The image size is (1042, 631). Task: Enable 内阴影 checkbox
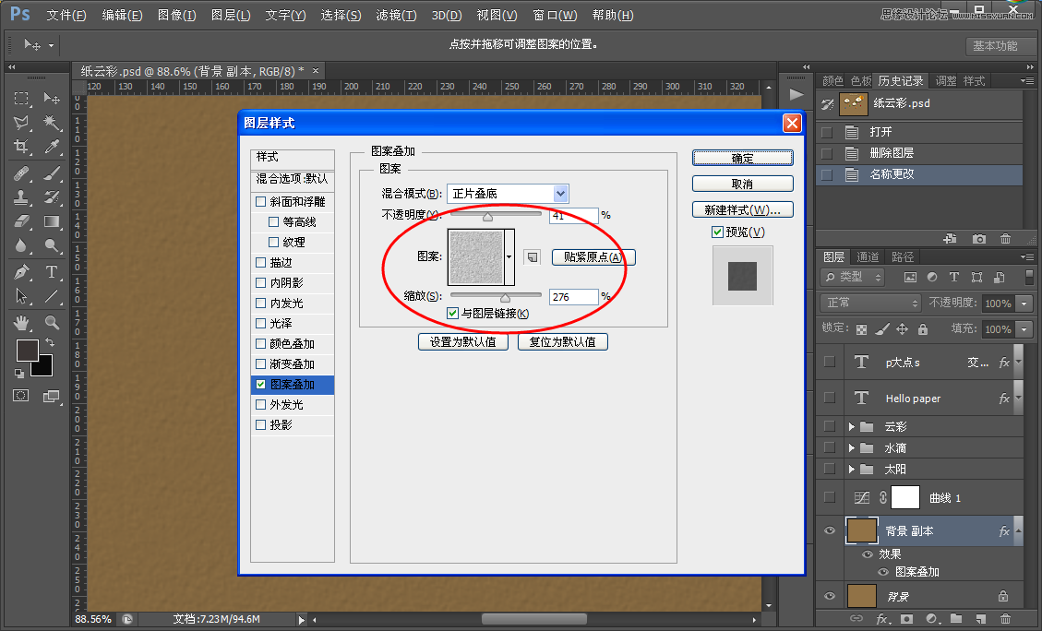[x=261, y=282]
